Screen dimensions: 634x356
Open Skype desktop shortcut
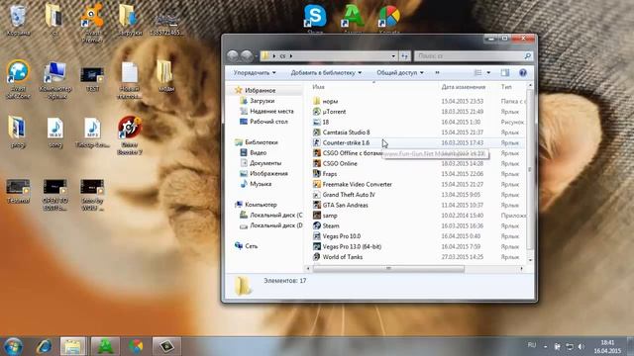tap(315, 18)
